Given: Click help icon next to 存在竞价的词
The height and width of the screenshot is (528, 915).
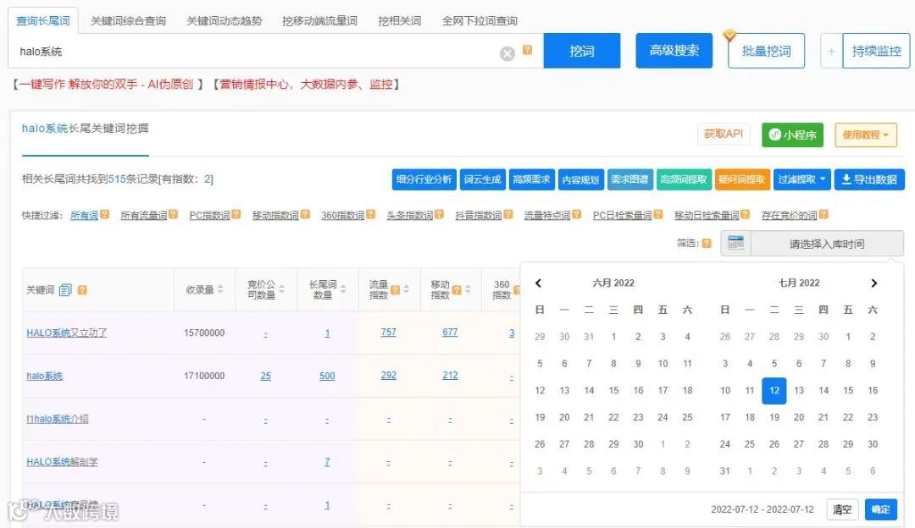Looking at the screenshot, I should 823,214.
